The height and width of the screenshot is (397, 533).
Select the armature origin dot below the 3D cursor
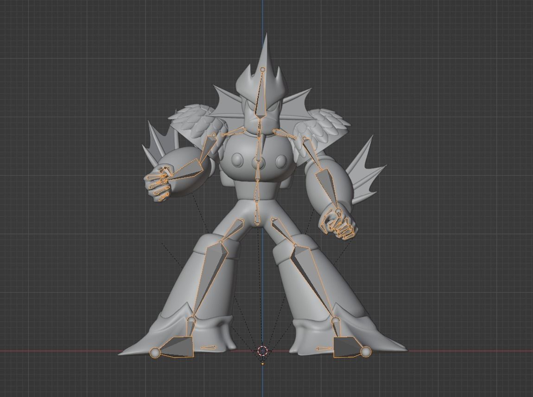tap(262, 364)
